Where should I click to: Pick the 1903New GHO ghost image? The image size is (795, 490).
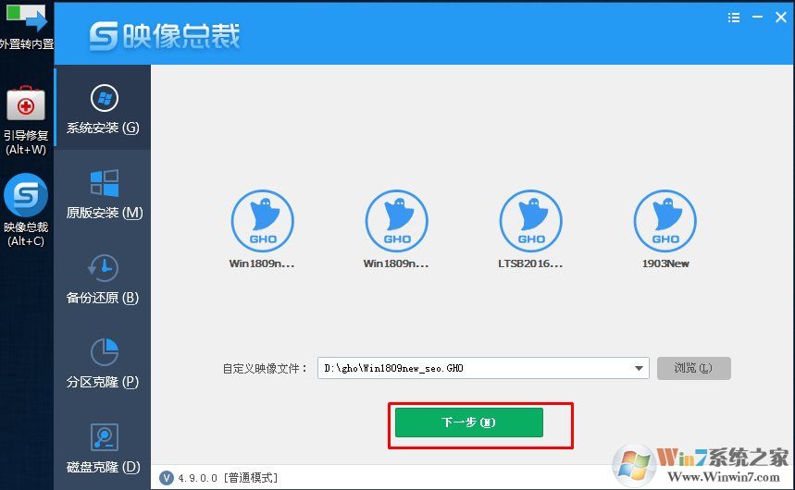pos(665,222)
